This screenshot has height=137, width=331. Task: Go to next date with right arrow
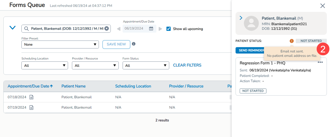tap(160, 29)
